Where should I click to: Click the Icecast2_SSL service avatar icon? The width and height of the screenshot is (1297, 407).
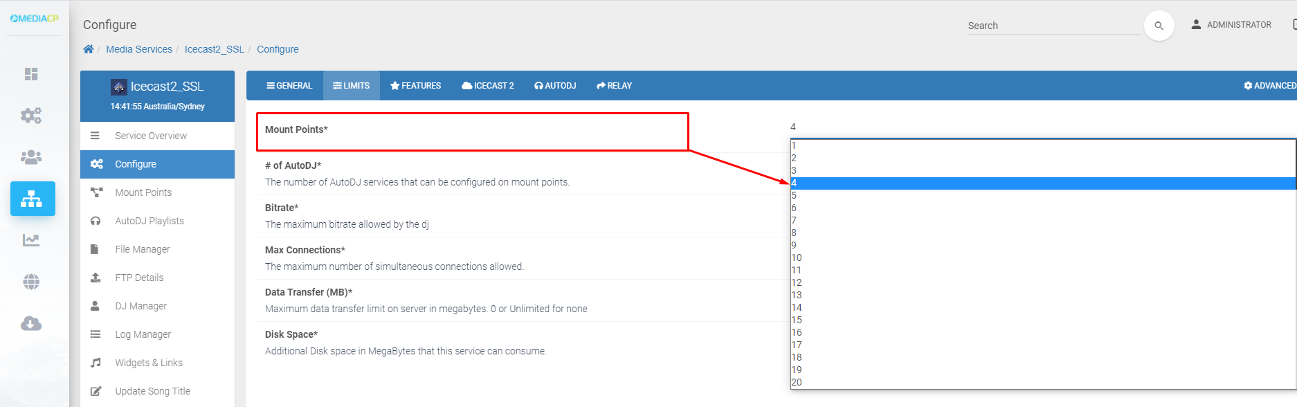click(x=119, y=87)
